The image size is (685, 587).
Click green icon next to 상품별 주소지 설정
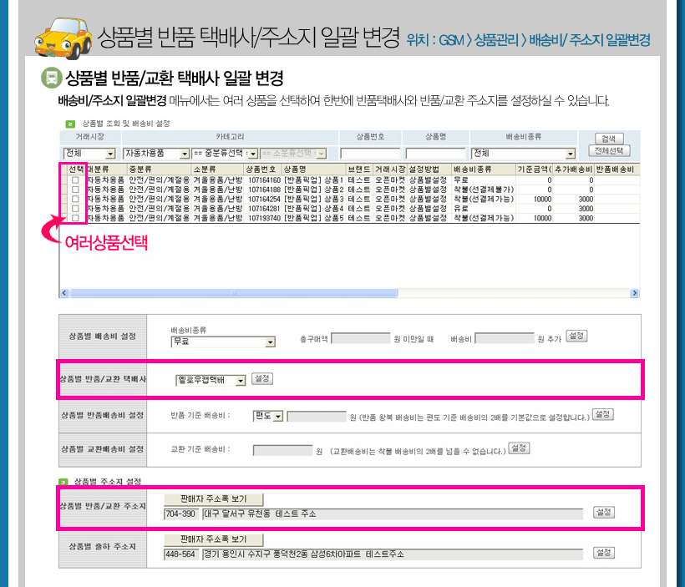pyautogui.click(x=63, y=482)
